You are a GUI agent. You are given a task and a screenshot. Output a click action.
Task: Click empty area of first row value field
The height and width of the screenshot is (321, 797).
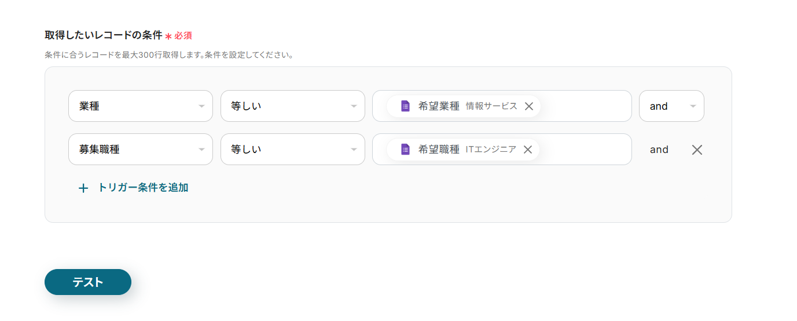pos(585,106)
